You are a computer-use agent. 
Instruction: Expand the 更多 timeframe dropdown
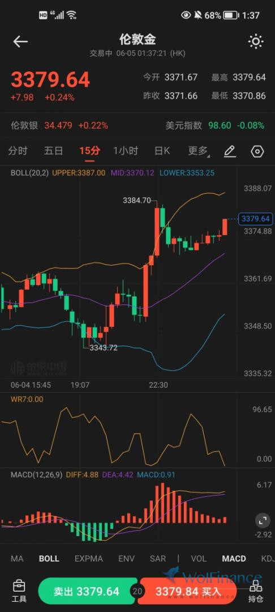click(198, 151)
